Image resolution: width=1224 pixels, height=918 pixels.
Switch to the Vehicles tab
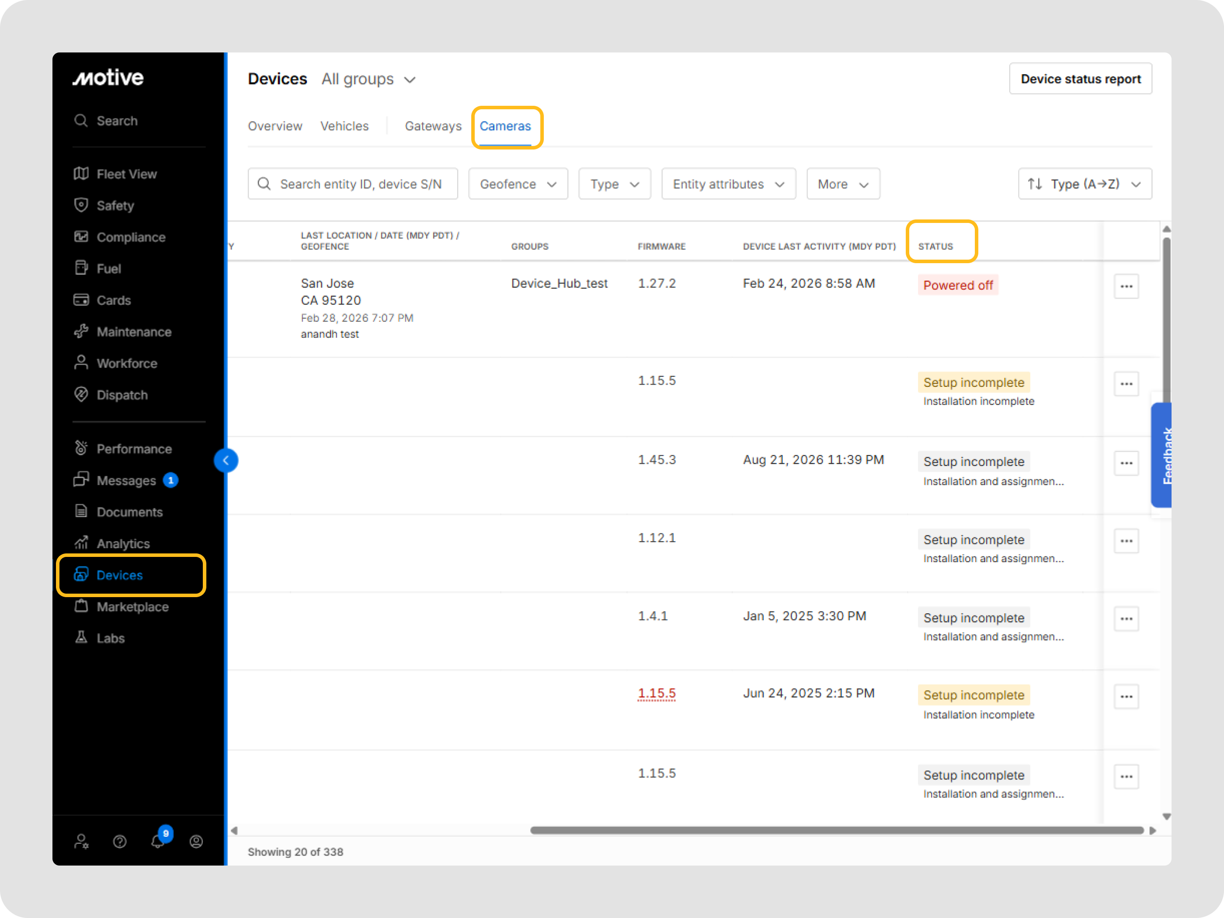(x=344, y=126)
